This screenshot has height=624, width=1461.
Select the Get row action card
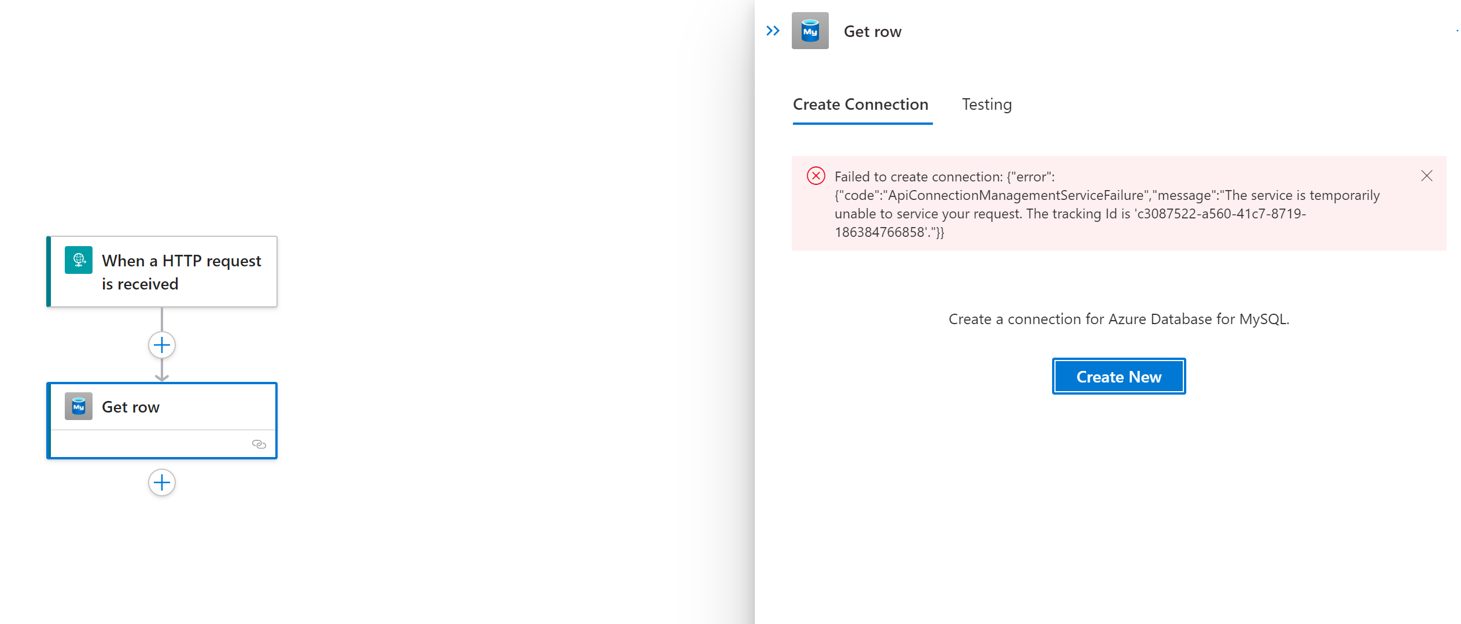[x=162, y=406]
